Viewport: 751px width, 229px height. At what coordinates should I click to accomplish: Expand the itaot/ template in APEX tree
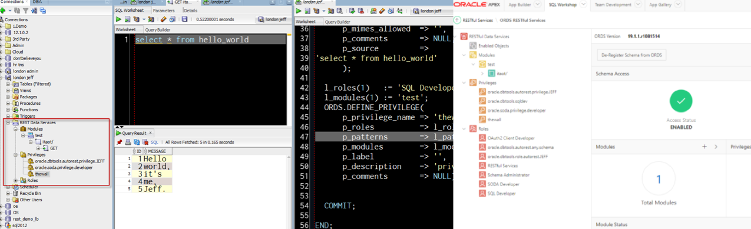(482, 73)
